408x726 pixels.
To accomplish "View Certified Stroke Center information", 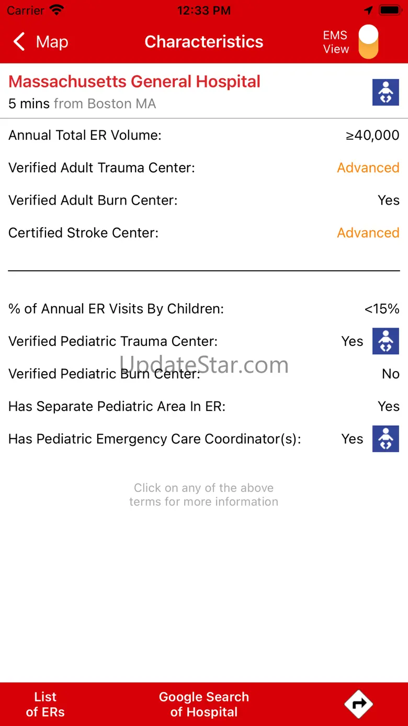I will pyautogui.click(x=83, y=232).
